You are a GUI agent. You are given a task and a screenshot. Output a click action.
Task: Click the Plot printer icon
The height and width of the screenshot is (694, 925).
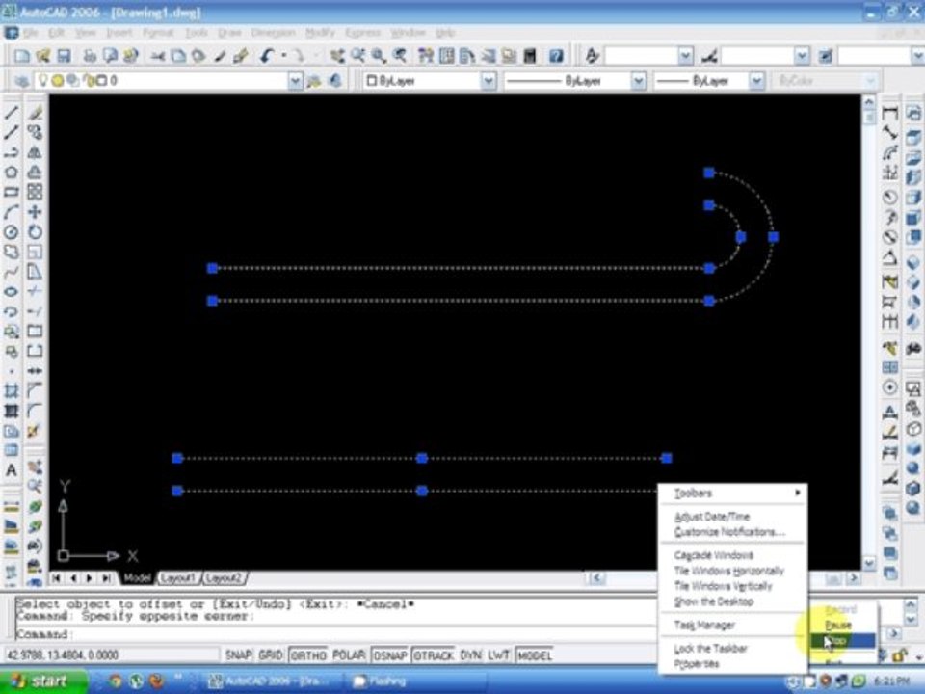pos(90,56)
